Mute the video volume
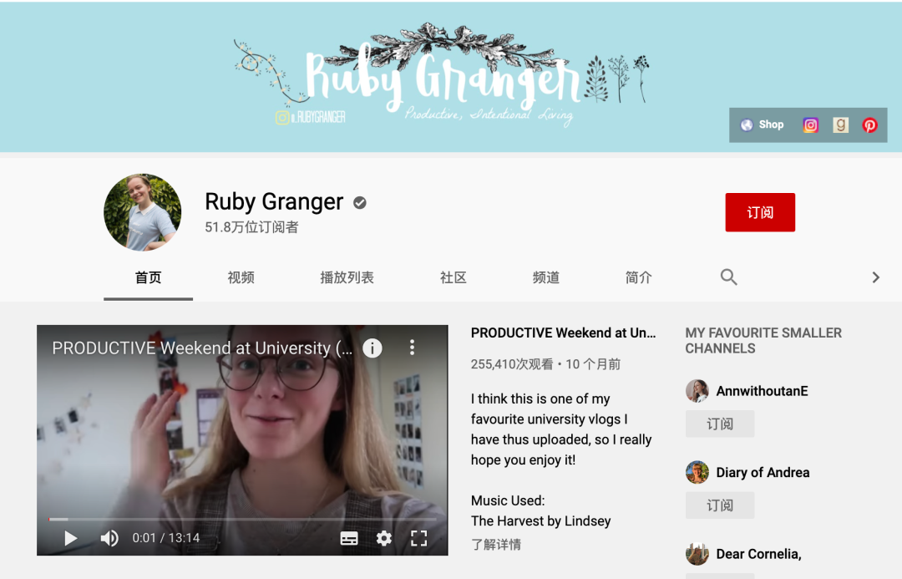 (x=109, y=538)
